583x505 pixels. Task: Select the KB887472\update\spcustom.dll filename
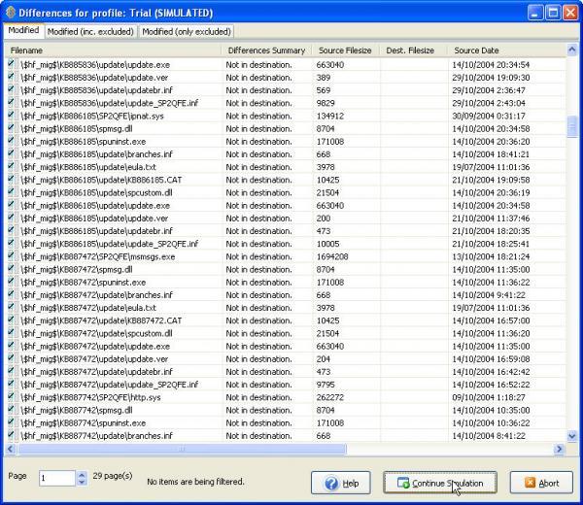[96, 333]
